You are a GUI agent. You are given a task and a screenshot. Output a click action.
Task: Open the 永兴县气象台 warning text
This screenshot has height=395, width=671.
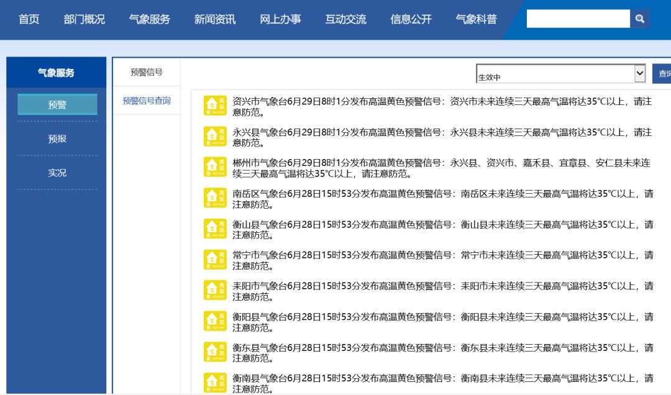coord(442,137)
